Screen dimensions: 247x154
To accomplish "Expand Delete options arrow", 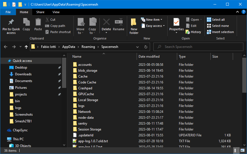I will click(x=106, y=33).
